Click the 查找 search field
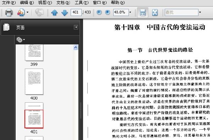The height and width of the screenshot is (140, 213). tap(181, 12)
